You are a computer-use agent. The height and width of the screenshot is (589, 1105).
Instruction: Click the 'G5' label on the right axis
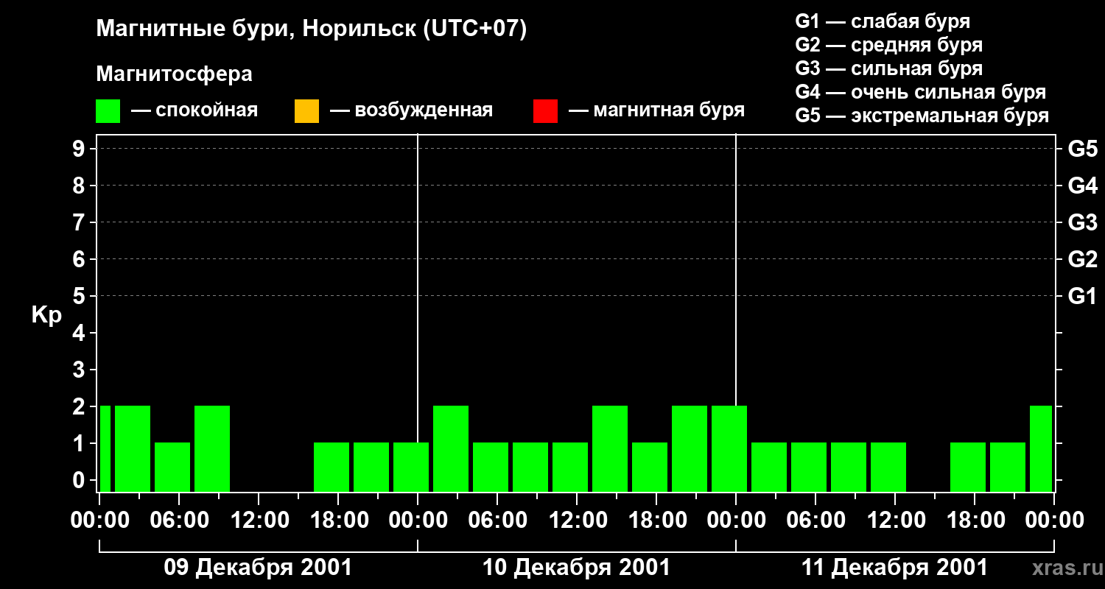[1083, 149]
